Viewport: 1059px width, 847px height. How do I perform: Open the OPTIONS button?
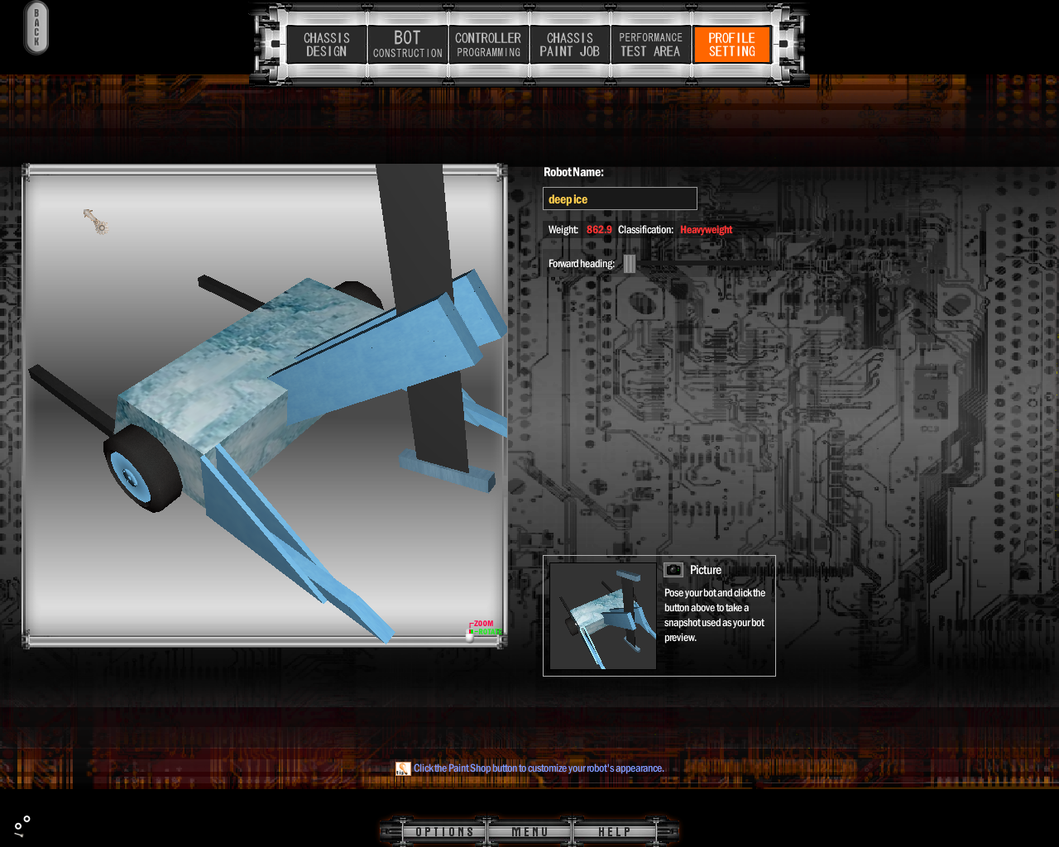(444, 832)
